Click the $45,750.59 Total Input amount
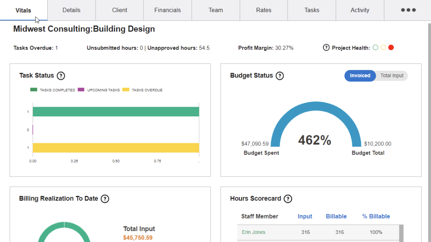The height and width of the screenshot is (242, 431). point(138,238)
